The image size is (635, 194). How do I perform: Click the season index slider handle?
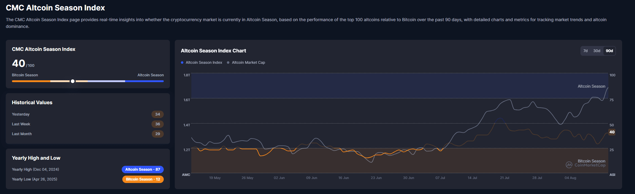click(x=73, y=81)
